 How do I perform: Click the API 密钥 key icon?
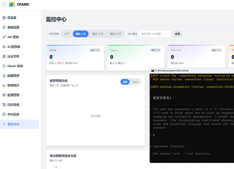[x=4, y=37]
